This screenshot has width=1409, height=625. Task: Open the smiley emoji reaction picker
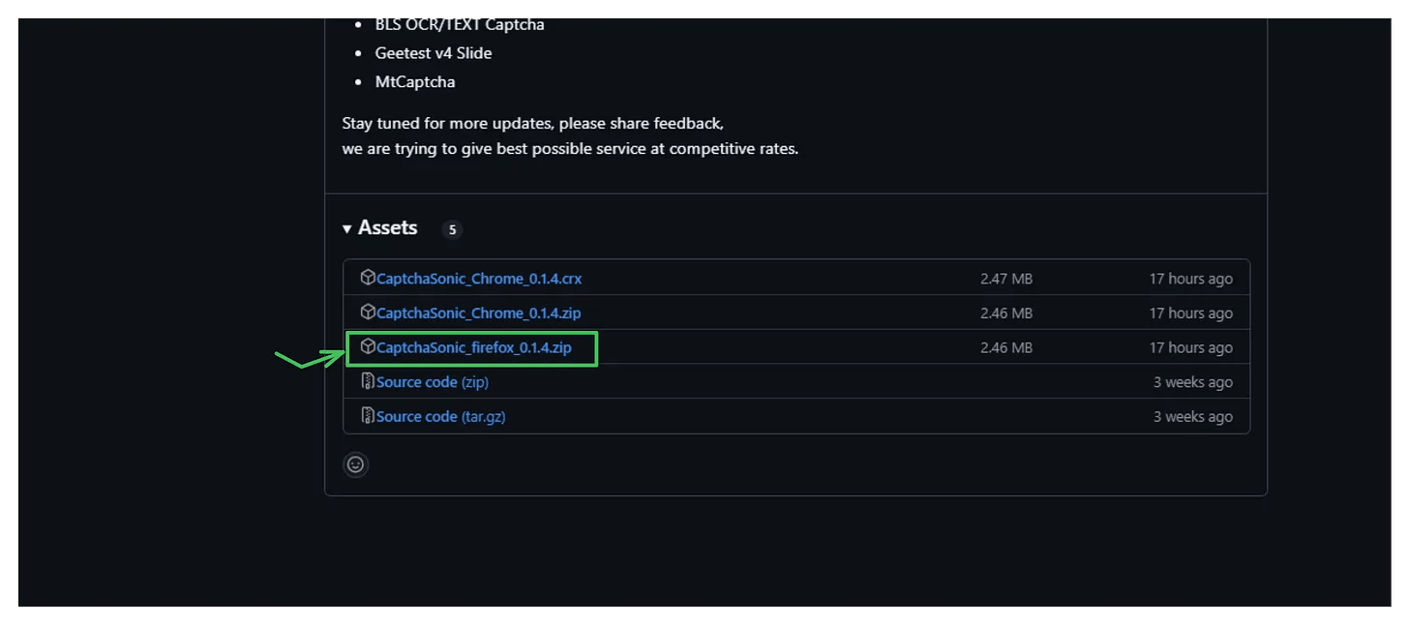[356, 464]
